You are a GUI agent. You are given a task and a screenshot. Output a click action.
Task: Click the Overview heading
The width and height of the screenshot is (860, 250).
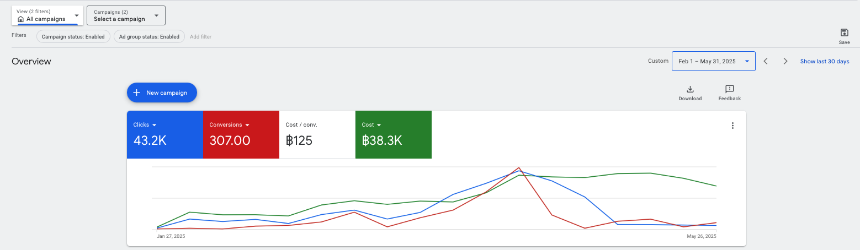click(x=31, y=61)
